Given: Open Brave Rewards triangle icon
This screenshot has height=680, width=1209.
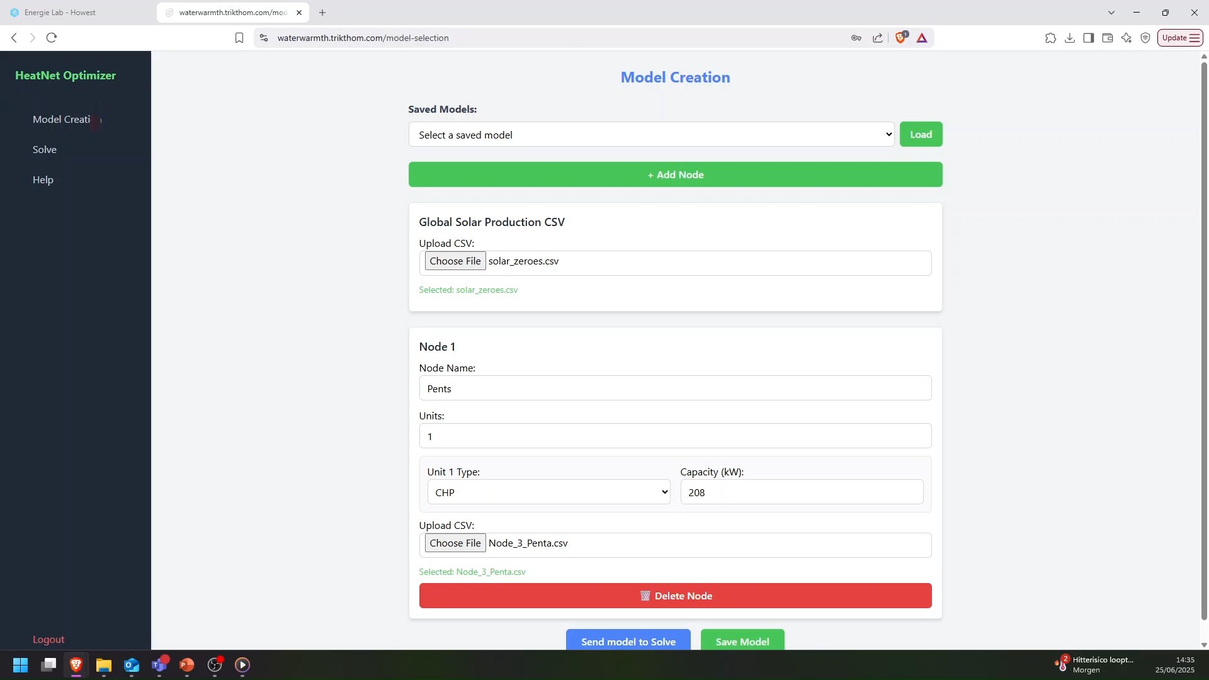Looking at the screenshot, I should tap(922, 38).
